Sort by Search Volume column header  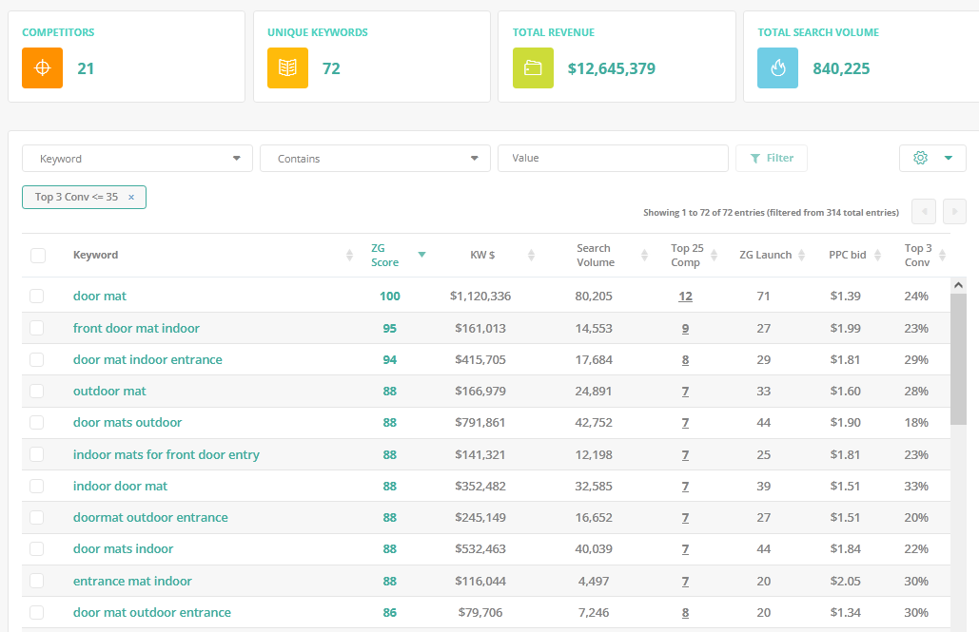596,255
